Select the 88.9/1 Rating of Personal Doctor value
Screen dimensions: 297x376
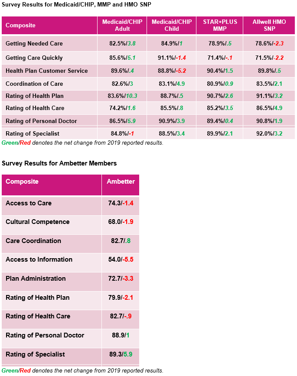click(x=121, y=335)
